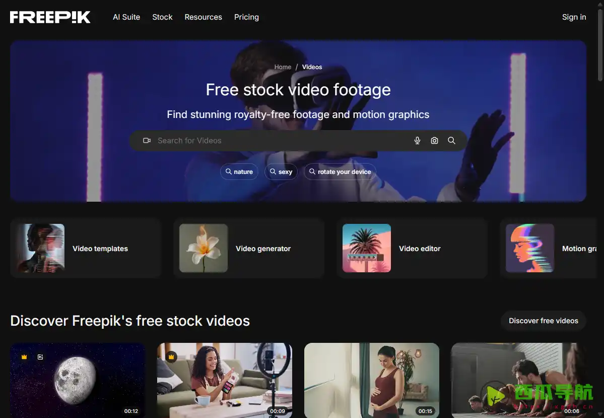604x418 pixels.
Task: Open the Stock menu
Action: (162, 17)
